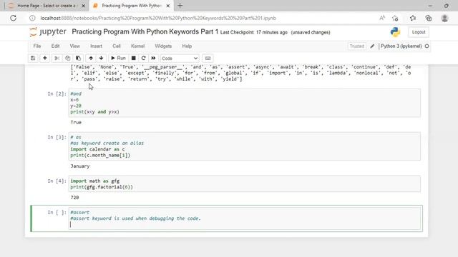
Task: Open browser favorites list icon
Action: pyautogui.click(x=412, y=18)
